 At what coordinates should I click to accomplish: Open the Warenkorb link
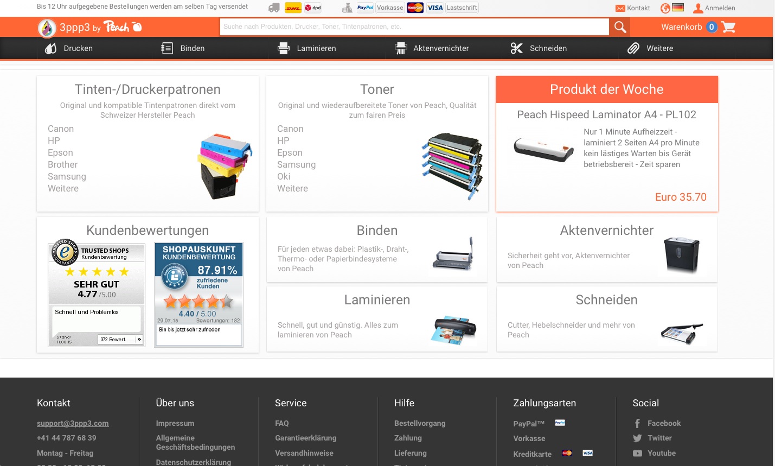tap(681, 27)
